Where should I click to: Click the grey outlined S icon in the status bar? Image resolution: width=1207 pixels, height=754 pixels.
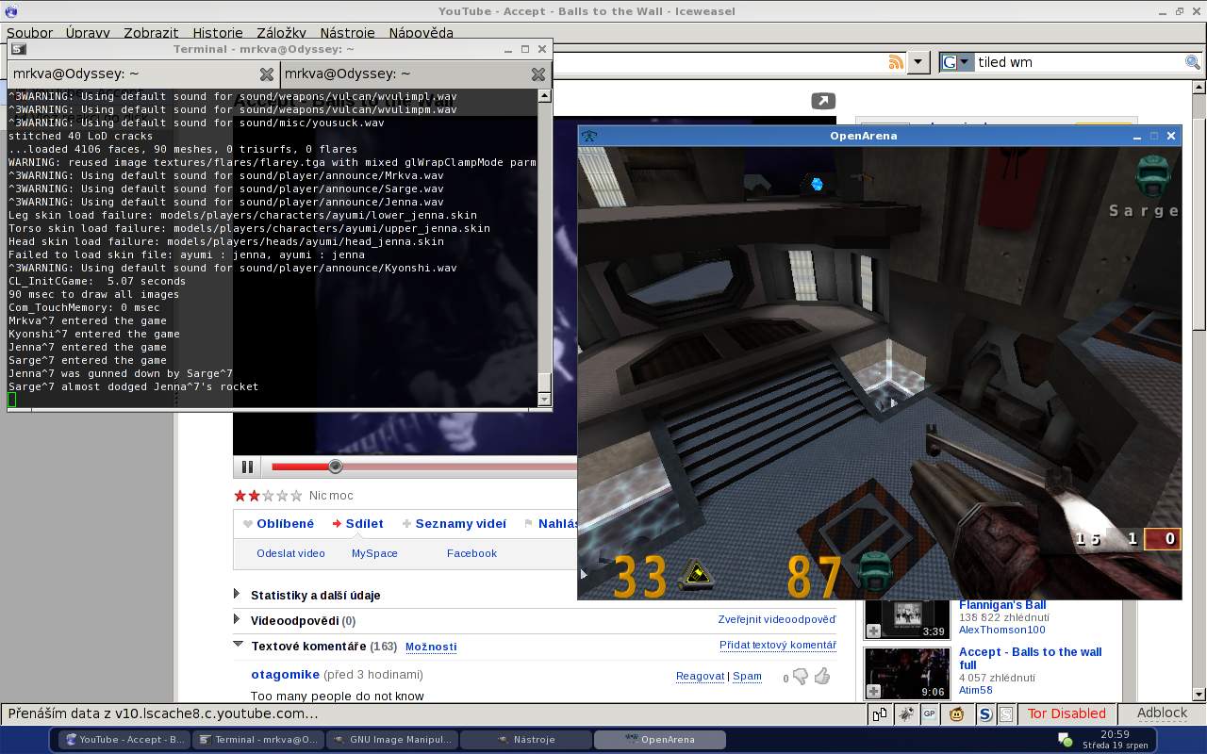(1006, 714)
